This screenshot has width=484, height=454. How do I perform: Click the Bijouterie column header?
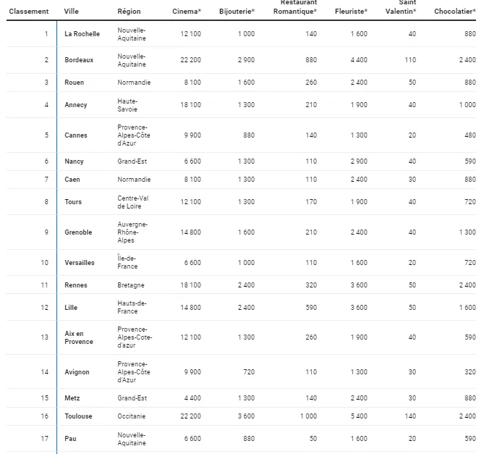(x=237, y=12)
